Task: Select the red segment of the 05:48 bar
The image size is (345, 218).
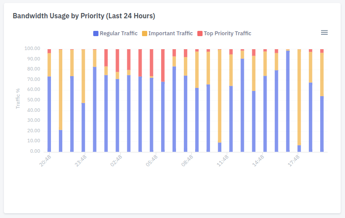Action: click(152, 62)
